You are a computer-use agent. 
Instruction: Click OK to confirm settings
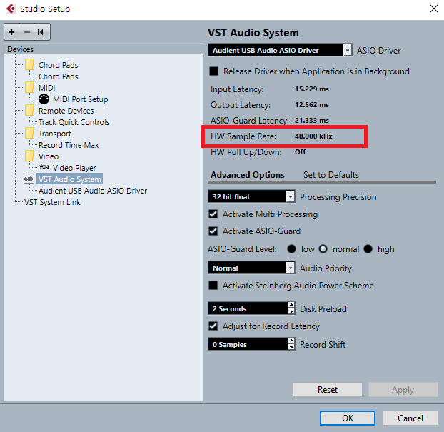click(x=348, y=418)
